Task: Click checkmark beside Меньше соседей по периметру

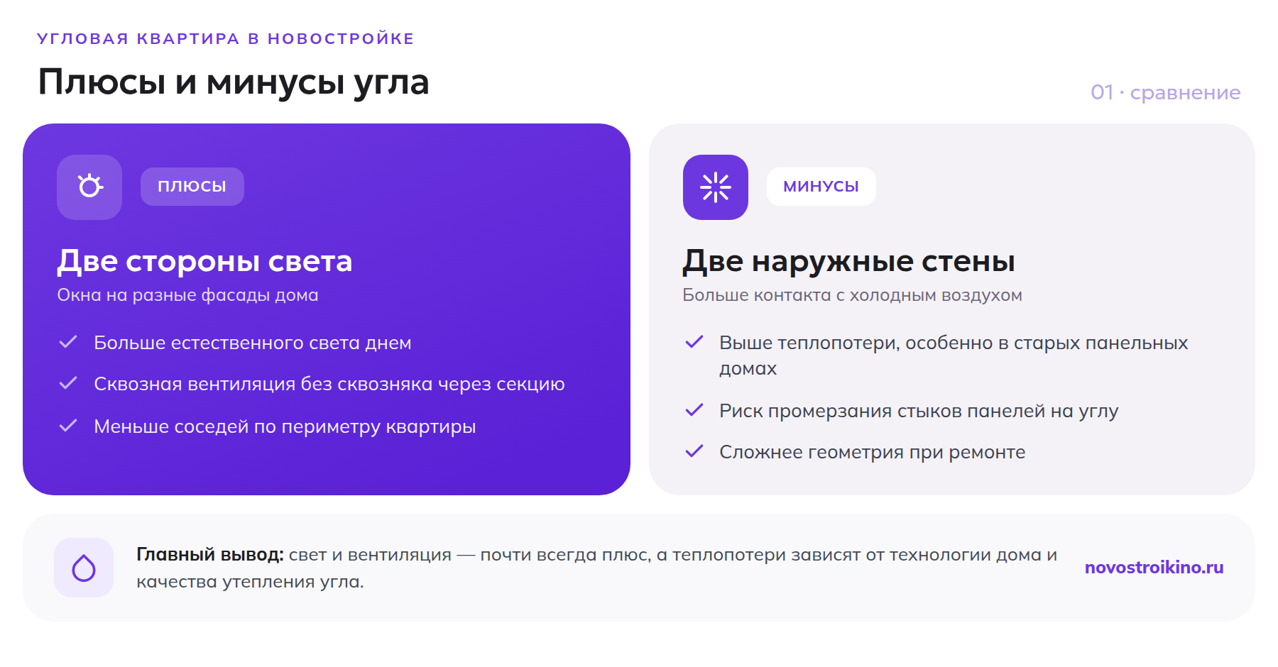Action: coord(68,426)
